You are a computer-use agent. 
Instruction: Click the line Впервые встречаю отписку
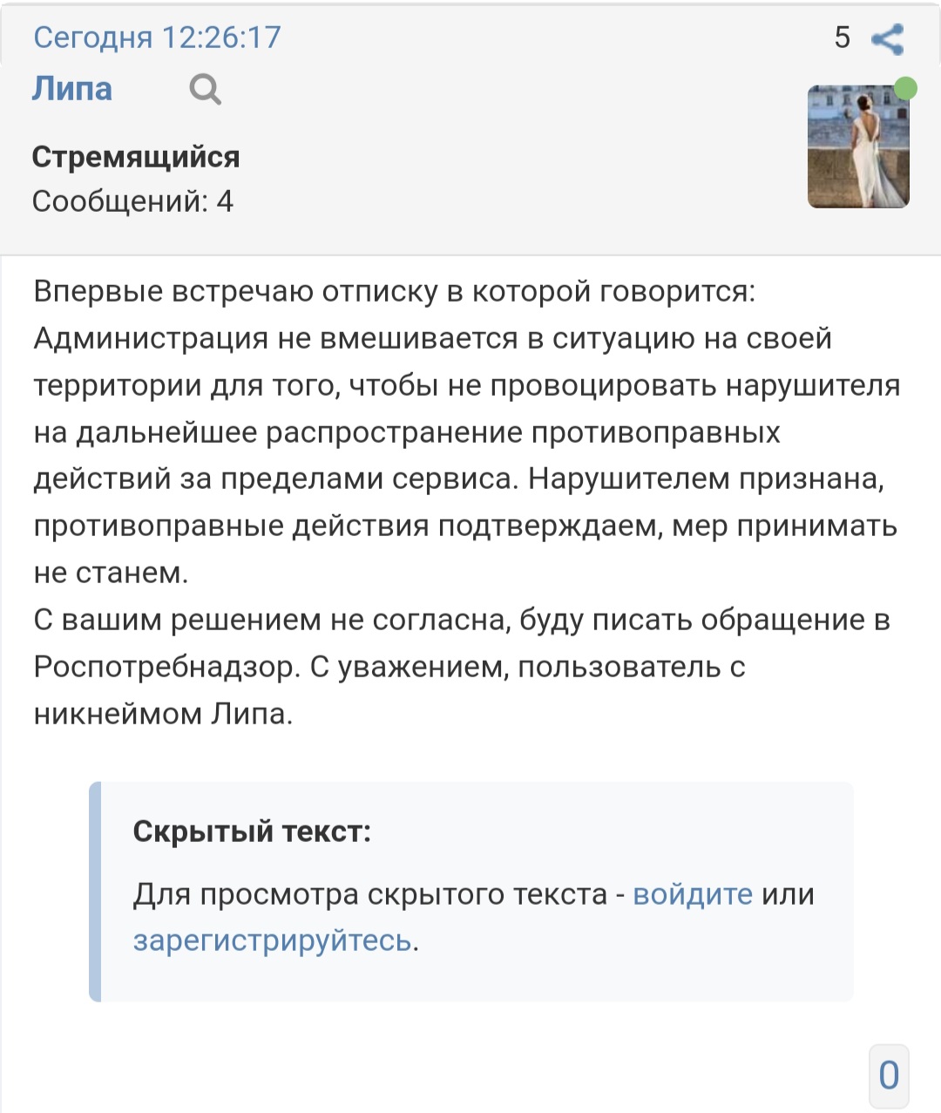click(395, 291)
